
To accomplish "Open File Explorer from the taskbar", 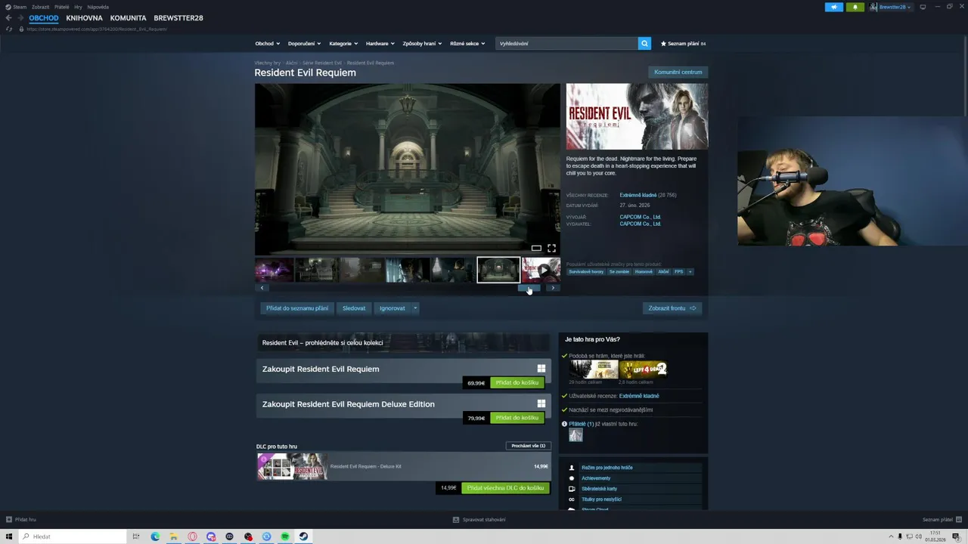I will (x=173, y=536).
